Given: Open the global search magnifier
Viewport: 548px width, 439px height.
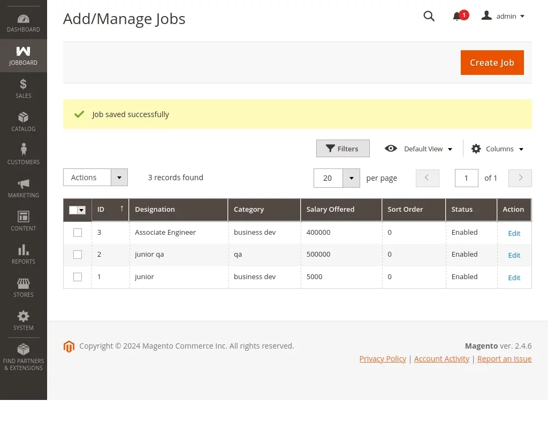Looking at the screenshot, I should [429, 16].
